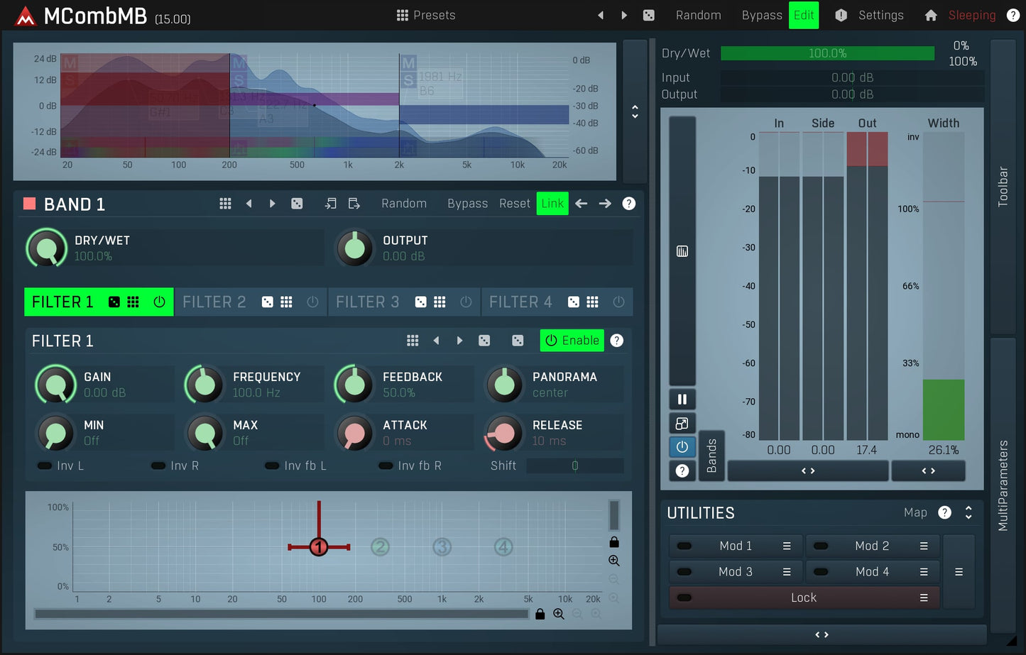1026x655 pixels.
Task: Toggle the Inv L switch
Action: [x=45, y=466]
